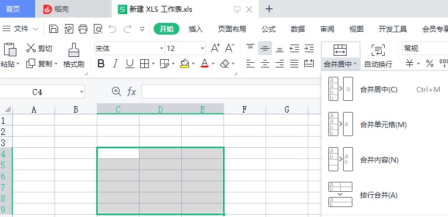Click the Clear eraser icon

225,63
